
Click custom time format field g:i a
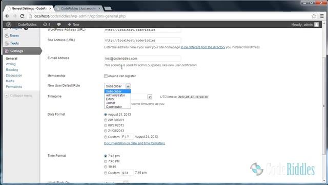point(128,173)
